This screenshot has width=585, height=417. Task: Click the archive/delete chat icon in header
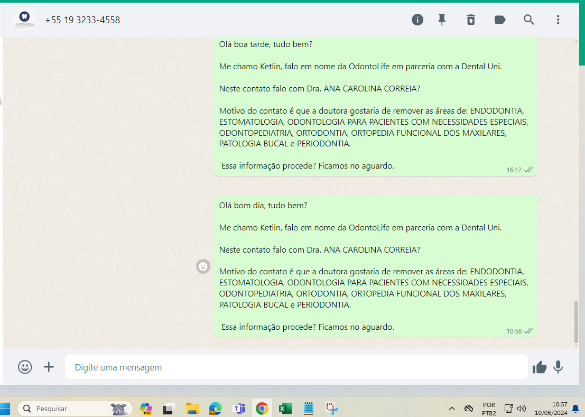click(x=471, y=20)
